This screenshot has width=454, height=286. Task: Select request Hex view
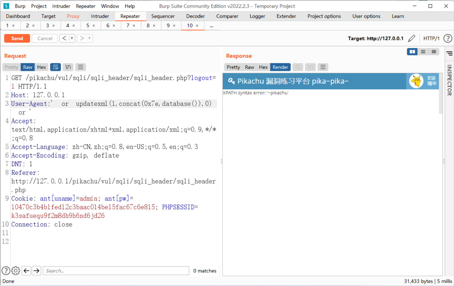[41, 67]
